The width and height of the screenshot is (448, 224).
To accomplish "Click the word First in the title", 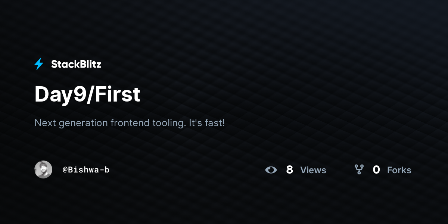I will [118, 94].
